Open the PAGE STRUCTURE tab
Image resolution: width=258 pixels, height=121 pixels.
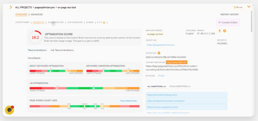(56, 22)
